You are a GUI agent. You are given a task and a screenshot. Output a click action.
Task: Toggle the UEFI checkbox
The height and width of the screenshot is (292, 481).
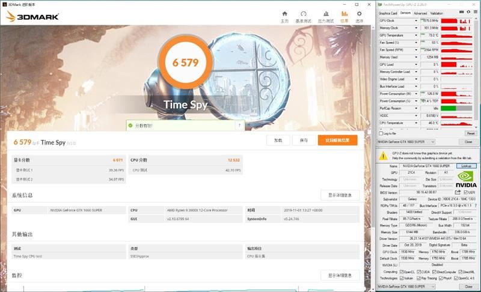point(465,192)
